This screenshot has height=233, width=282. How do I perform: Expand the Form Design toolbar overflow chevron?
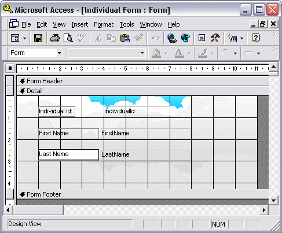tap(275, 34)
